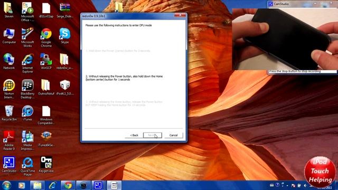Switch to the redsn0w taskbar button
This screenshot has width=338, height=190.
click(83, 185)
